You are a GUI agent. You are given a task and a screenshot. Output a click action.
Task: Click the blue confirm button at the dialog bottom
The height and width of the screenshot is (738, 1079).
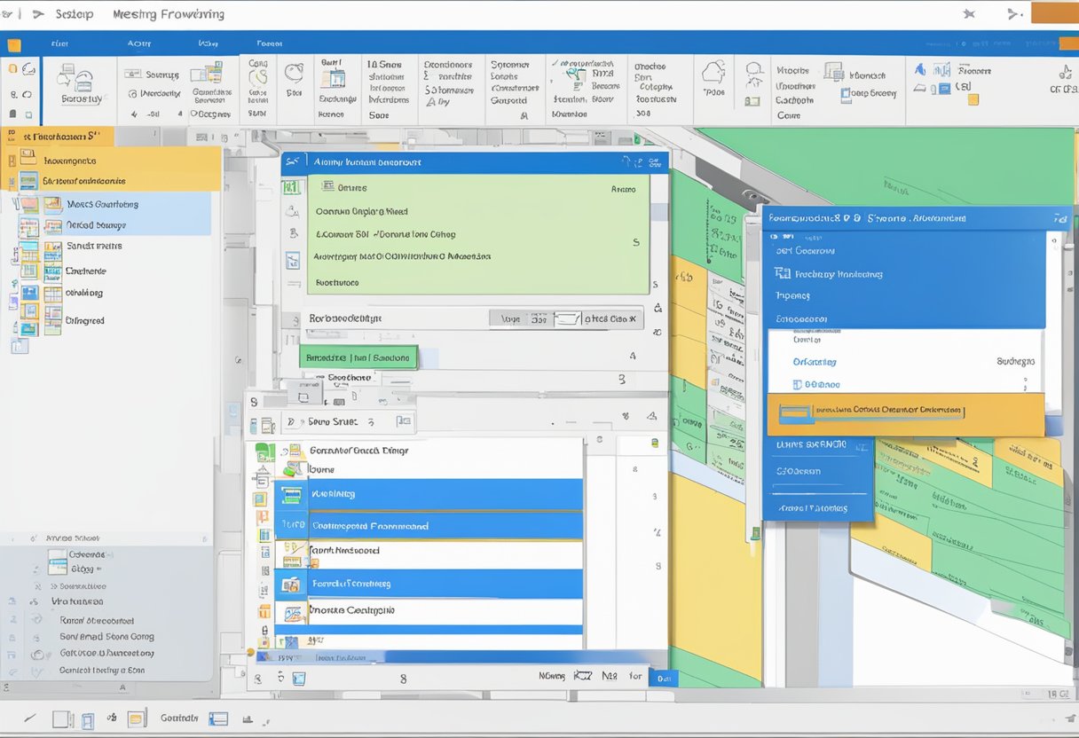(663, 677)
